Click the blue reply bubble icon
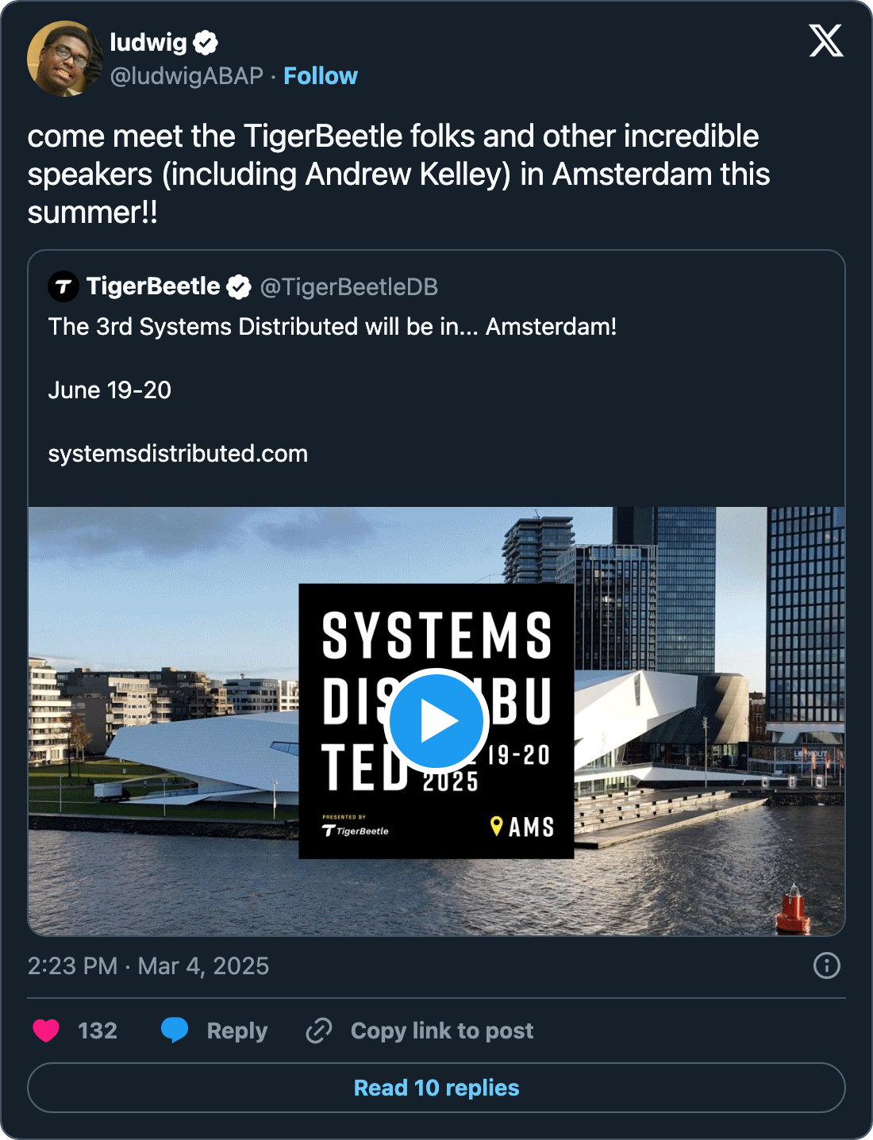 [x=175, y=1030]
